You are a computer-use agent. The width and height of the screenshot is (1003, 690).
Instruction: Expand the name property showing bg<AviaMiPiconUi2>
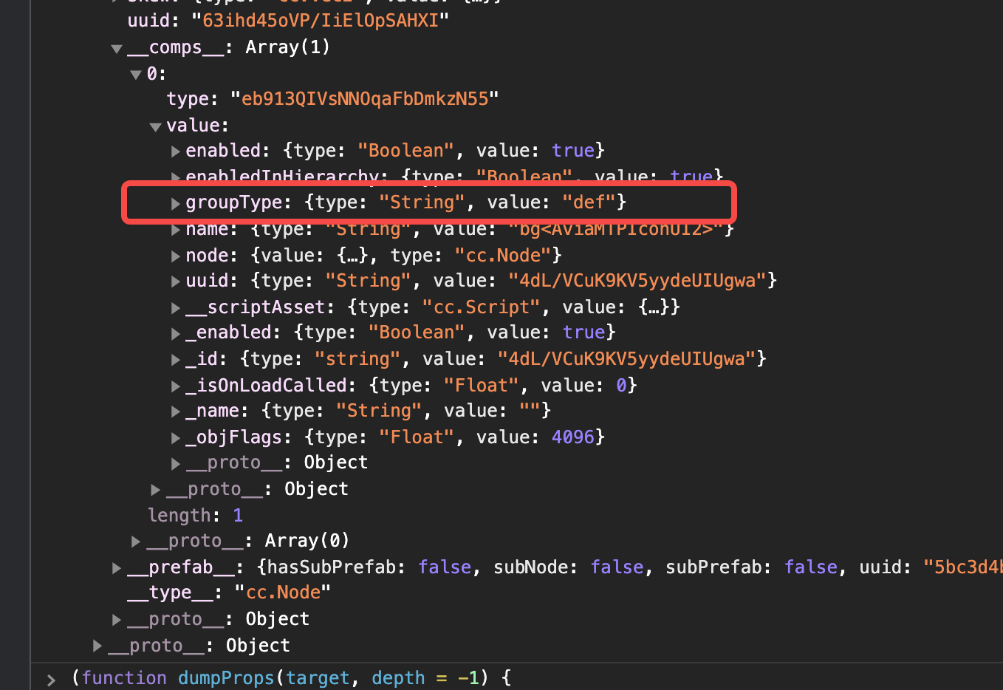tap(176, 229)
